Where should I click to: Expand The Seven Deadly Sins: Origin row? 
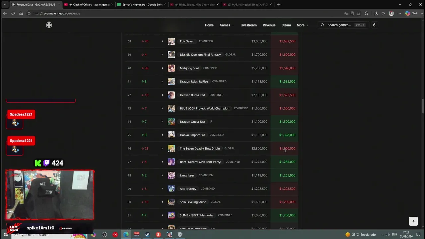[x=162, y=148]
